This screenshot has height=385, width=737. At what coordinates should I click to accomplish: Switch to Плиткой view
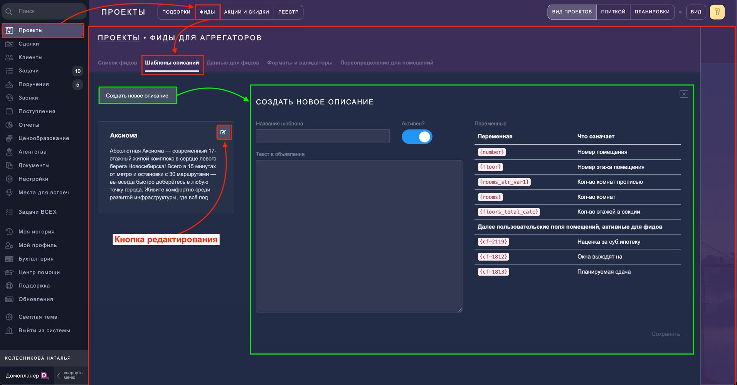(x=613, y=12)
